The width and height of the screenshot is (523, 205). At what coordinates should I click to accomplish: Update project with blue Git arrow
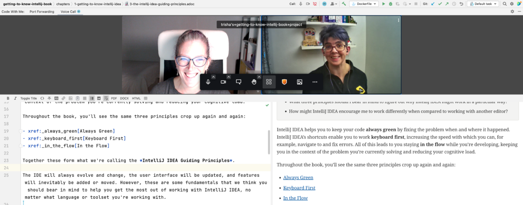click(x=433, y=4)
